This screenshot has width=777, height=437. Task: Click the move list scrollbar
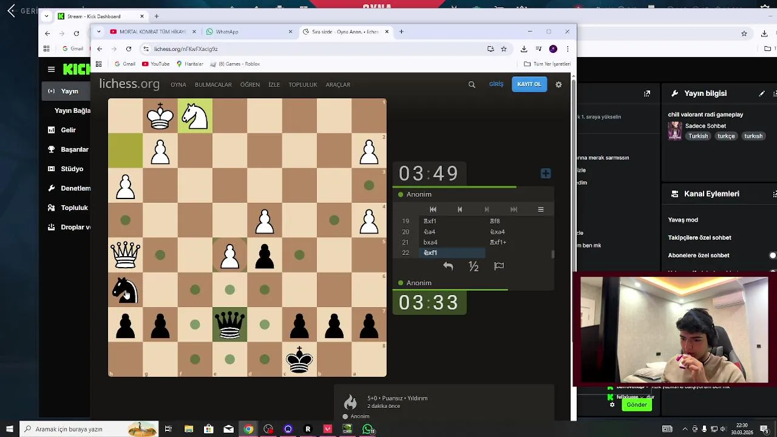(x=552, y=254)
